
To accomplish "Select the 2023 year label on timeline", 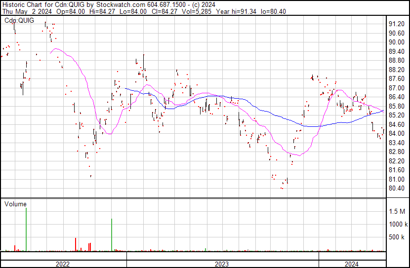I will 222,264.
